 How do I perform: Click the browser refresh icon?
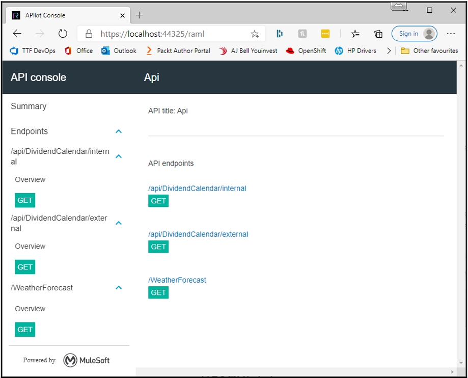click(x=63, y=34)
